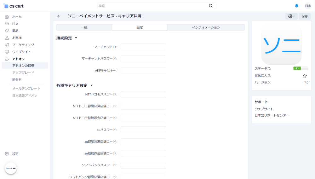Click the au継続課金店舗コード field
The width and height of the screenshot is (315, 179).
tap(143, 153)
